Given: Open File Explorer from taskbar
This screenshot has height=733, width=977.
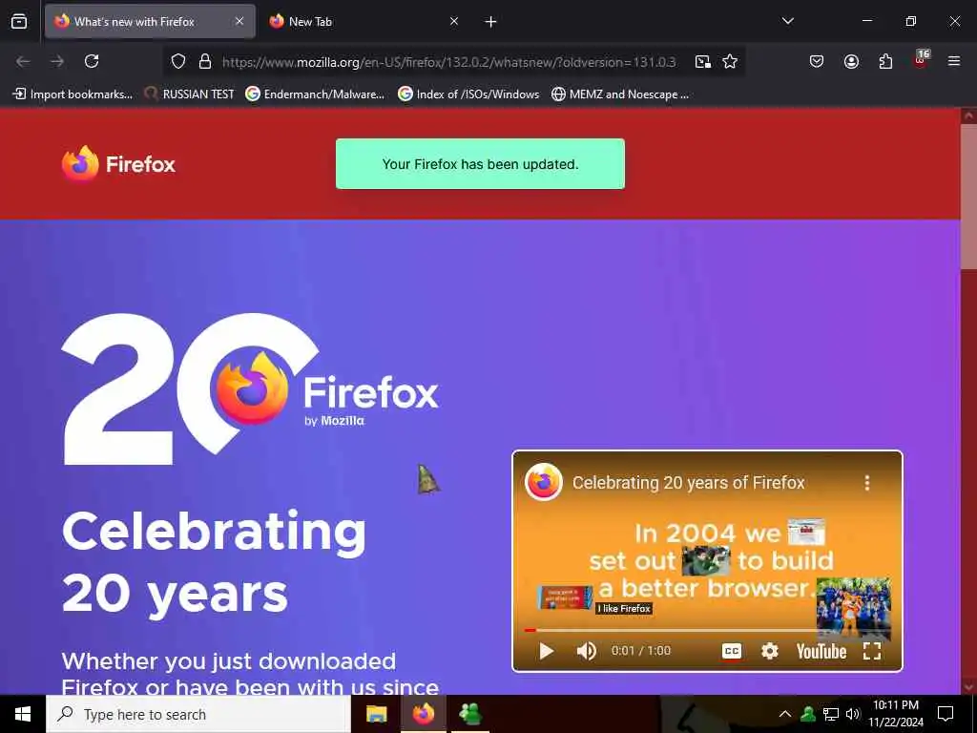Looking at the screenshot, I should pyautogui.click(x=376, y=714).
